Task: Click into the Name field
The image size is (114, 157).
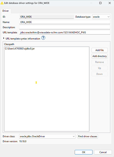Action: (65, 22)
